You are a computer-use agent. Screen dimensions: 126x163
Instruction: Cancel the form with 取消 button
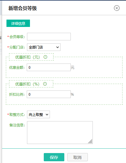78,157
